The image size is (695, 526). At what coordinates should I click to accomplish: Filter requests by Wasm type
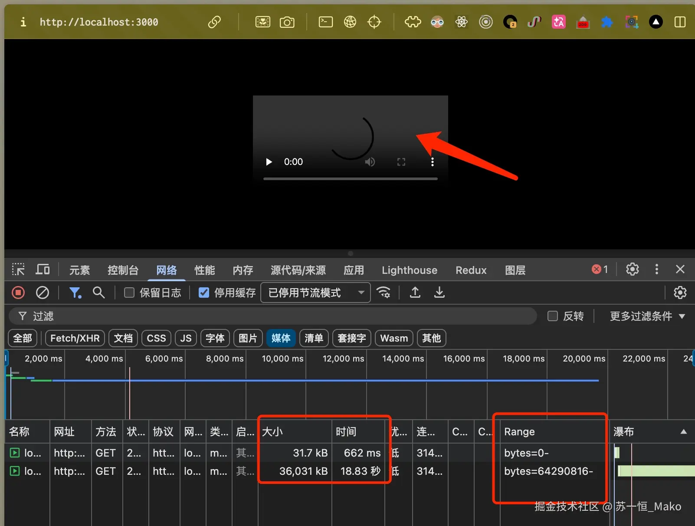394,338
